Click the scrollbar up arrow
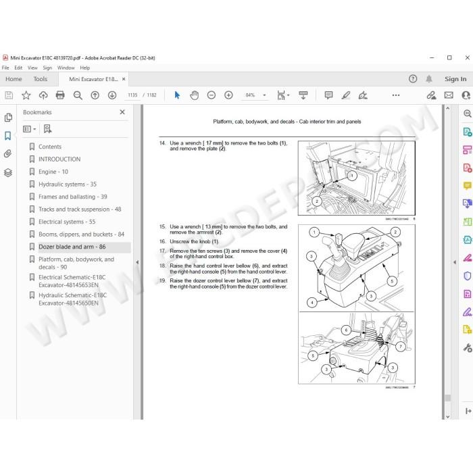This screenshot has height=473, width=473. coord(447,108)
